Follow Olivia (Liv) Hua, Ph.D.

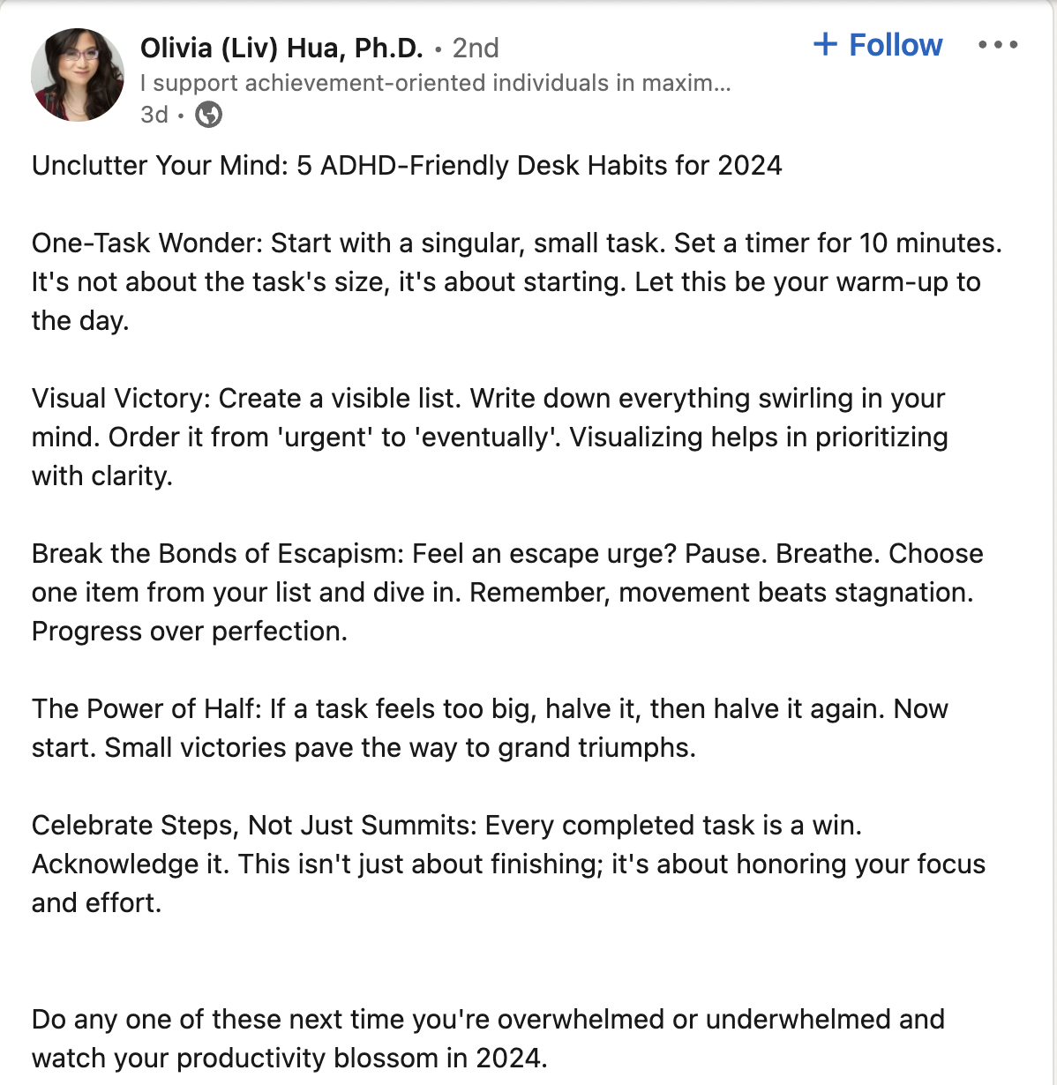(878, 44)
